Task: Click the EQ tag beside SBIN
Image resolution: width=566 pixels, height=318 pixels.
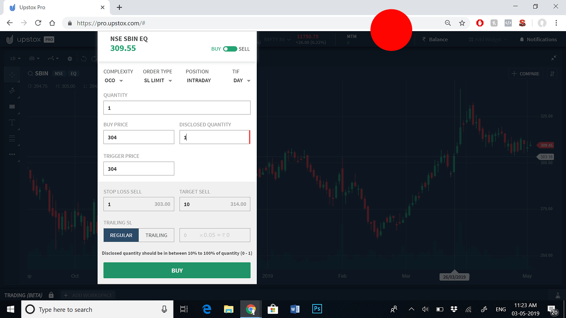Action: 73,73
